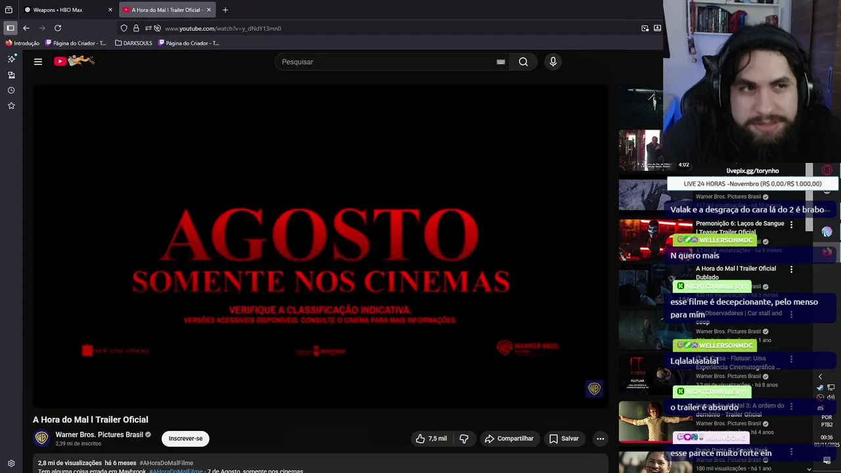Open the AI chatbot sparkle sidebar icon
Screen dimensions: 841x473
11,58
